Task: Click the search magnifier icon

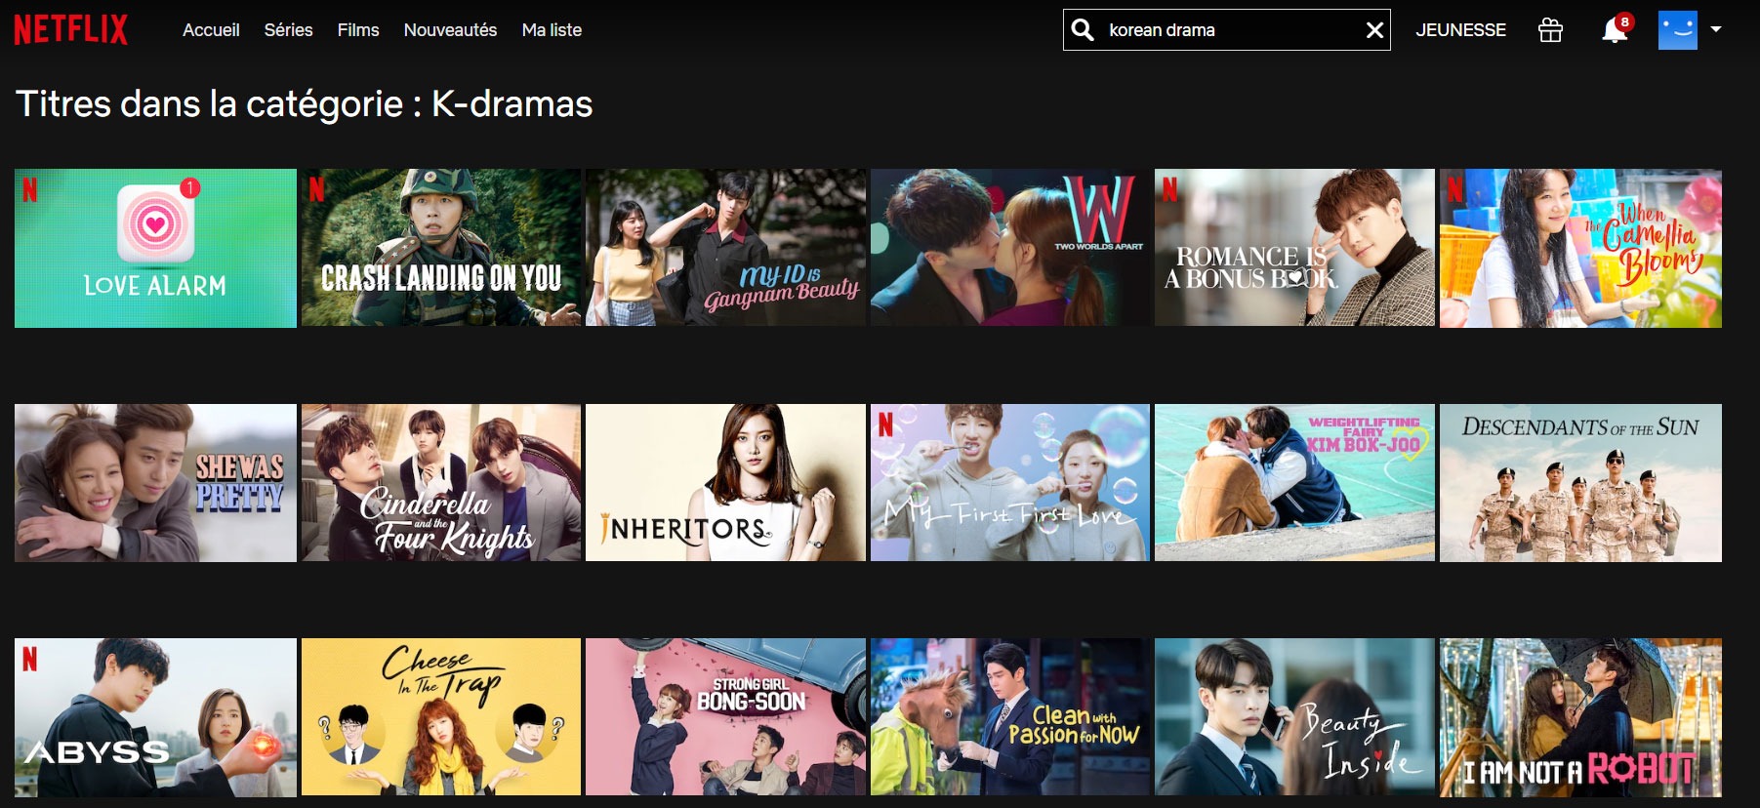Action: (1083, 30)
